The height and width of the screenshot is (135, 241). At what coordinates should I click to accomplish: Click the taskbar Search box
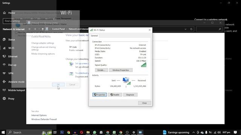[x=29, y=132]
